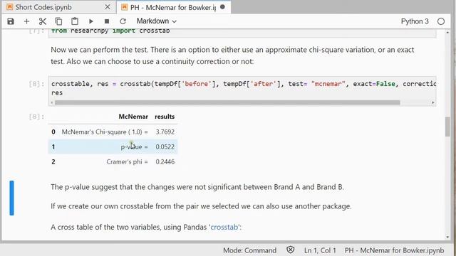Click the [8] input cell prompt
The width and height of the screenshot is (456, 256).
(x=36, y=84)
